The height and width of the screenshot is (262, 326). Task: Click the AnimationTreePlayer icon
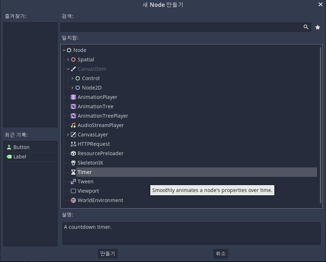tap(73, 116)
